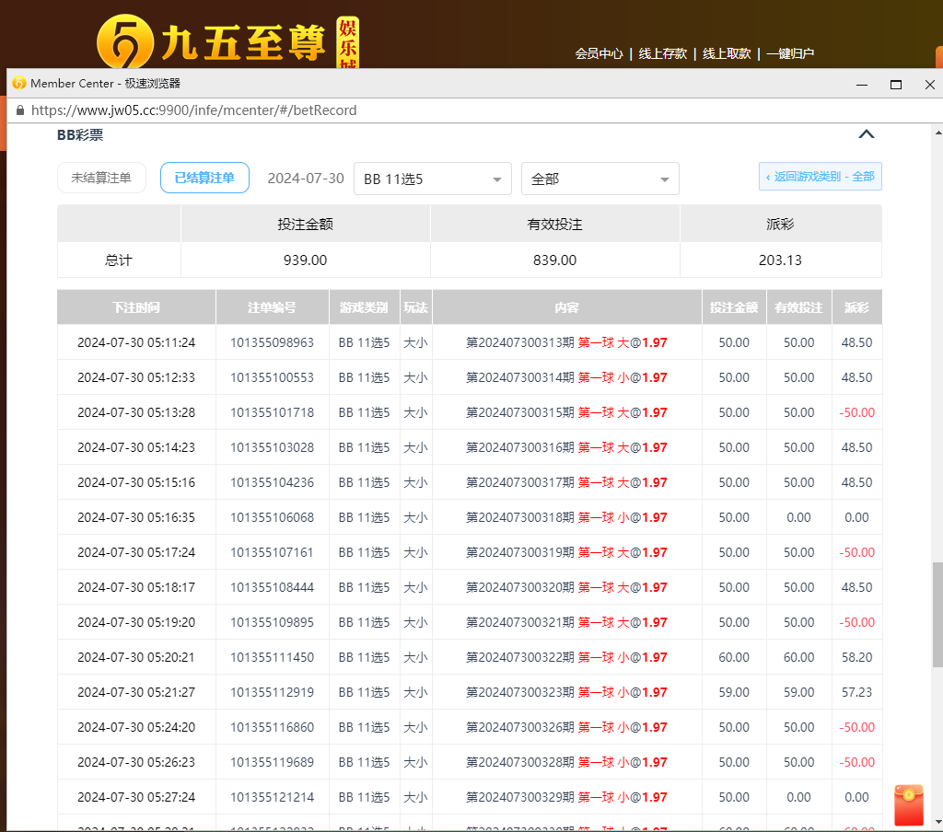Screen dimensions: 943x832
Task: Click the 返回游戏类别 - 全部 button
Action: [x=820, y=177]
